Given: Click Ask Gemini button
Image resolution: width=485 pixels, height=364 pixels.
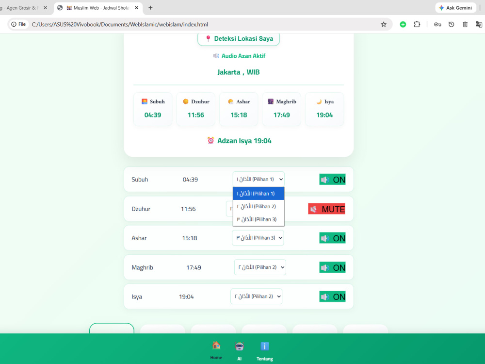Looking at the screenshot, I should (x=455, y=8).
